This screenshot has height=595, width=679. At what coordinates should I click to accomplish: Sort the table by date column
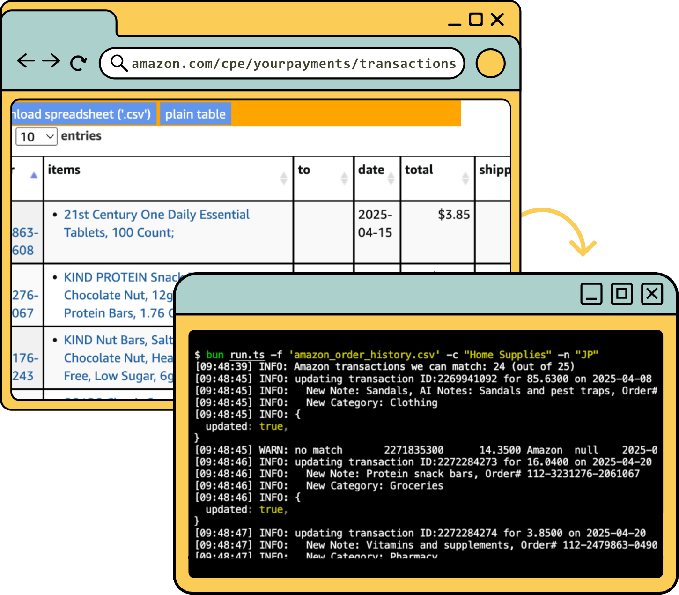(391, 178)
